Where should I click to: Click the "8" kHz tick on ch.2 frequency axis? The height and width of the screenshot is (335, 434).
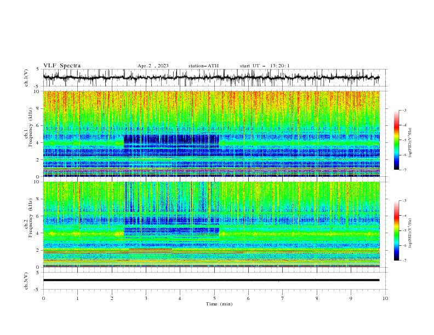38,199
